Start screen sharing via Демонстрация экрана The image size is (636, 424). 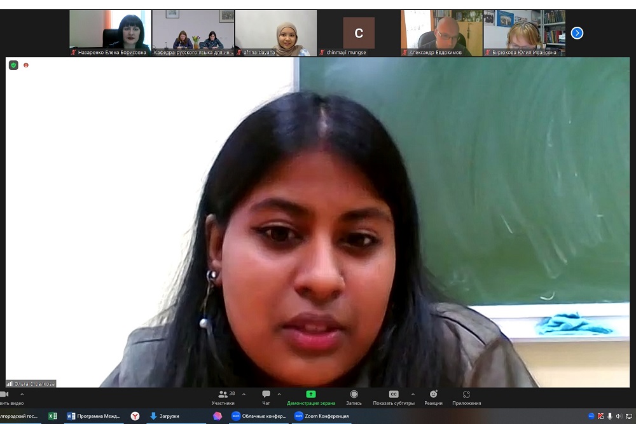coord(310,397)
